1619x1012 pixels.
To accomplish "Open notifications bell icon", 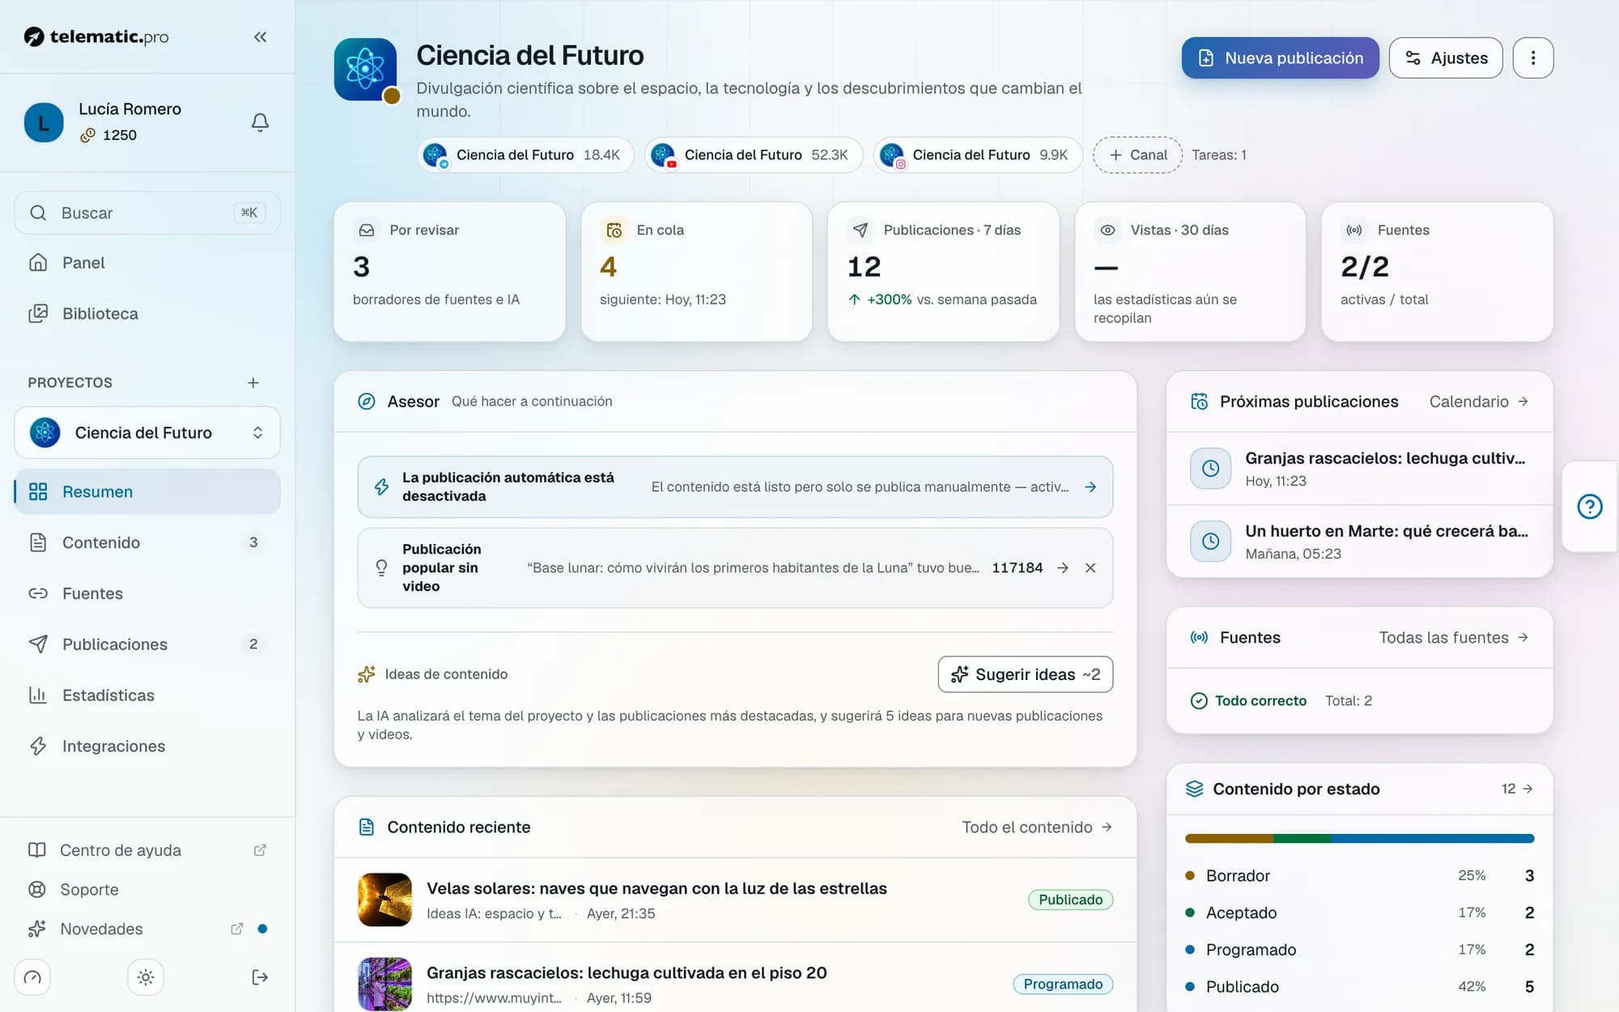I will tap(260, 122).
